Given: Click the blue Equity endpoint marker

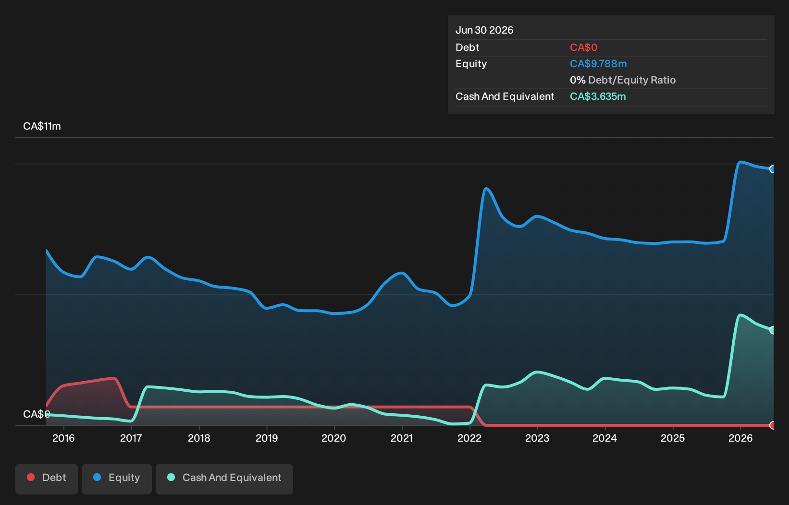Looking at the screenshot, I should point(773,169).
